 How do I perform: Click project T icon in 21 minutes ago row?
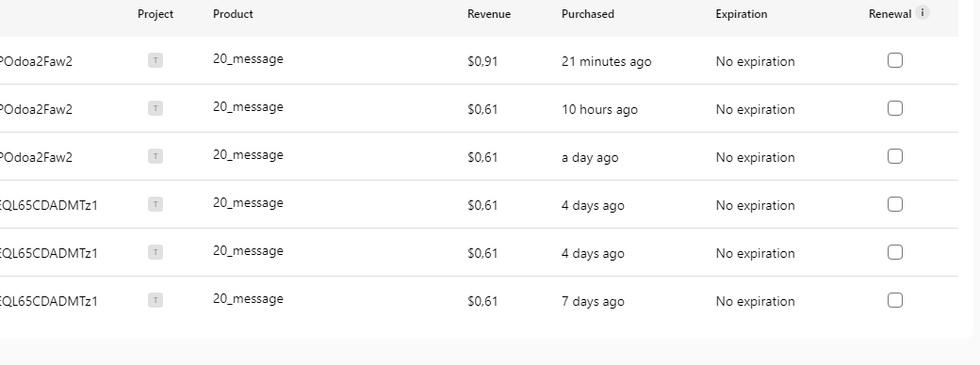155,60
